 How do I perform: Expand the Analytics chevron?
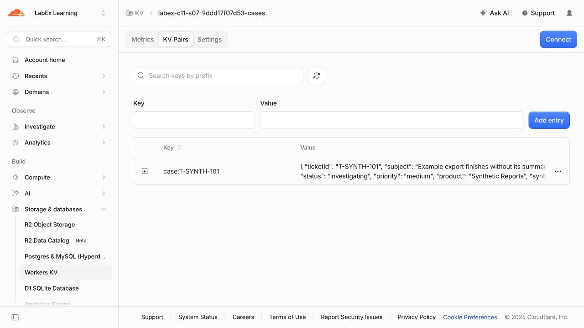(104, 143)
